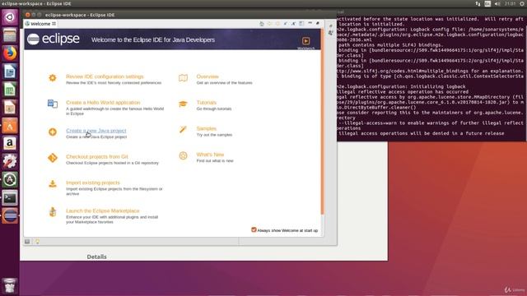
Task: Click the Eclipse Marketplace bag icon
Action: click(x=53, y=212)
